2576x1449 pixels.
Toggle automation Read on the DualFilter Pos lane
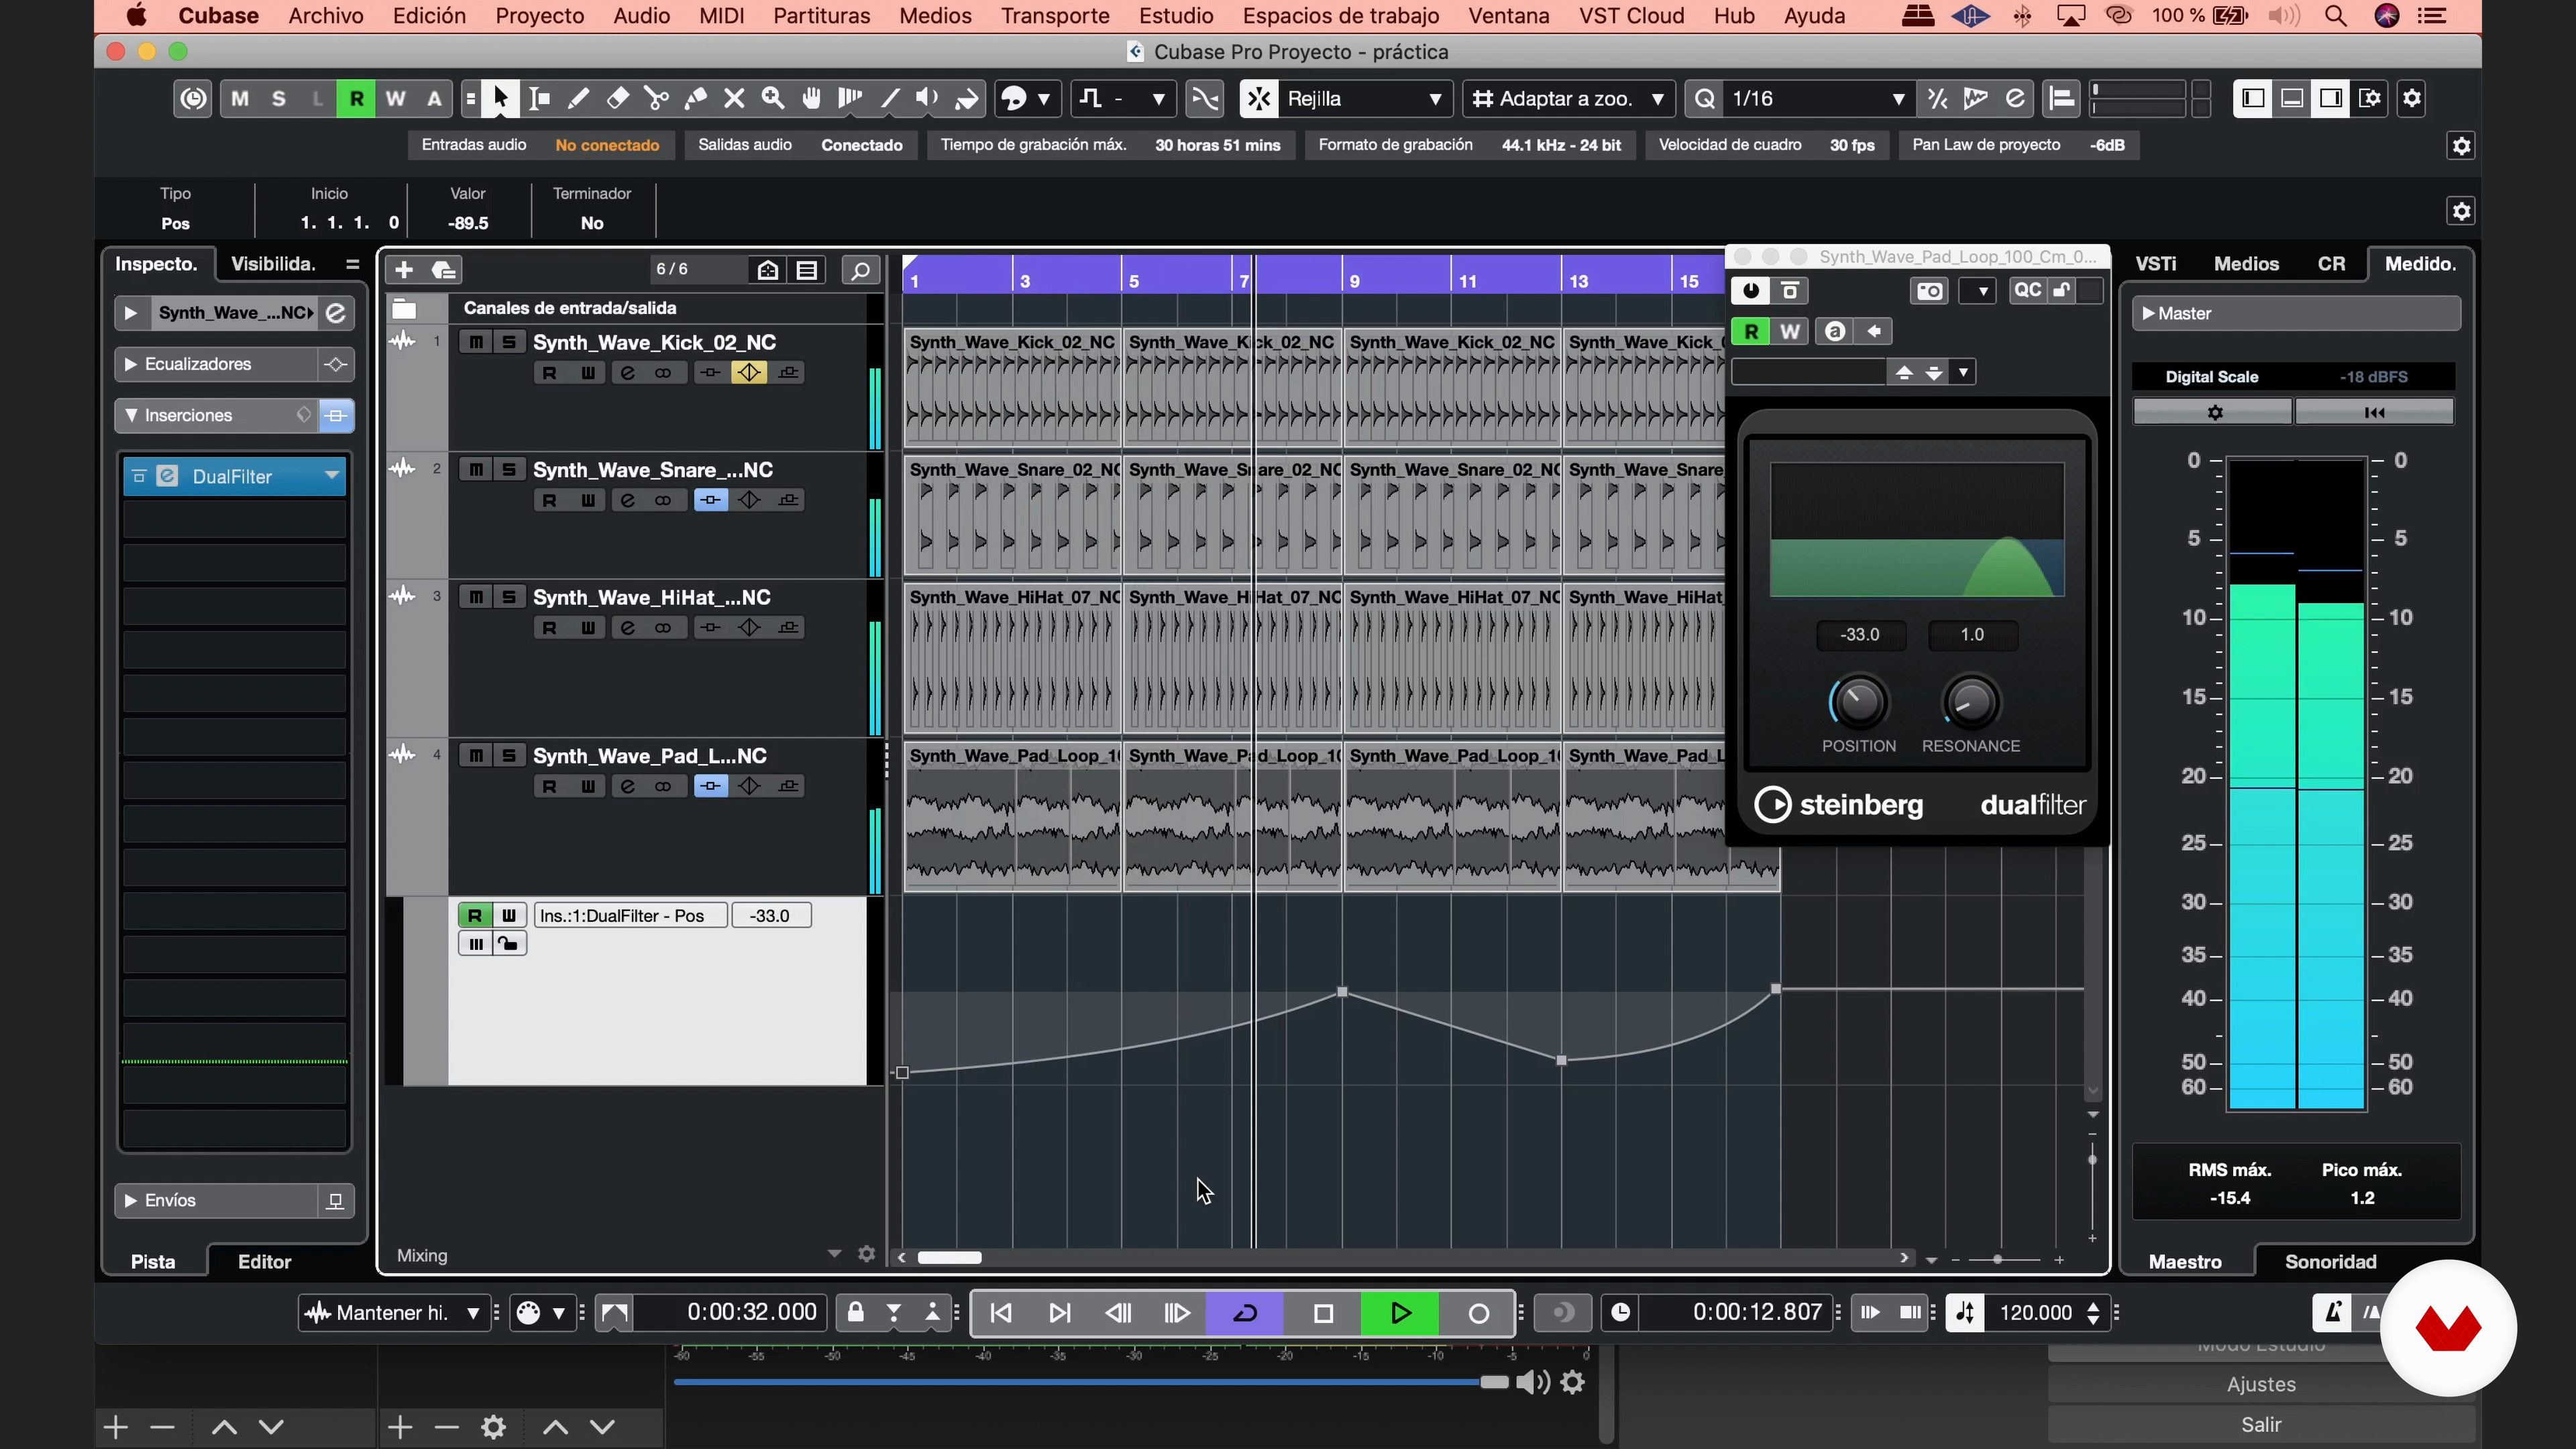tap(475, 915)
